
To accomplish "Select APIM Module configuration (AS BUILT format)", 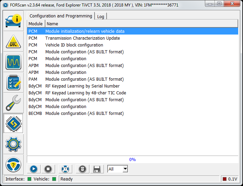I will click(133, 66).
